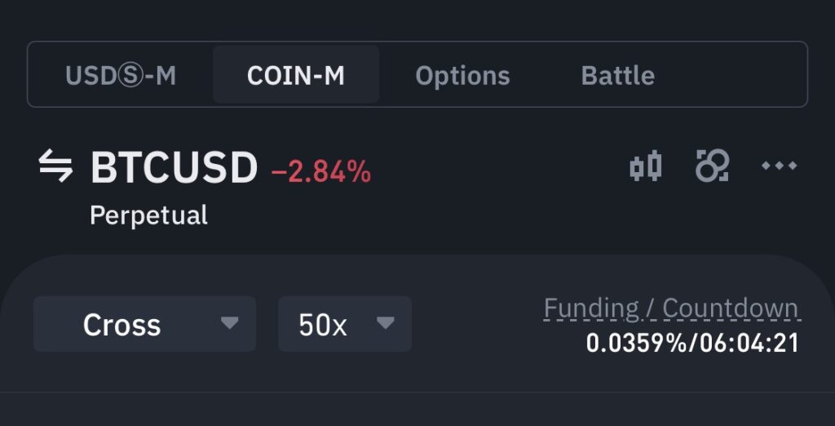Viewport: 835px width, 426px height.
Task: Tap the 06:04:21 countdown timer
Action: (x=750, y=344)
